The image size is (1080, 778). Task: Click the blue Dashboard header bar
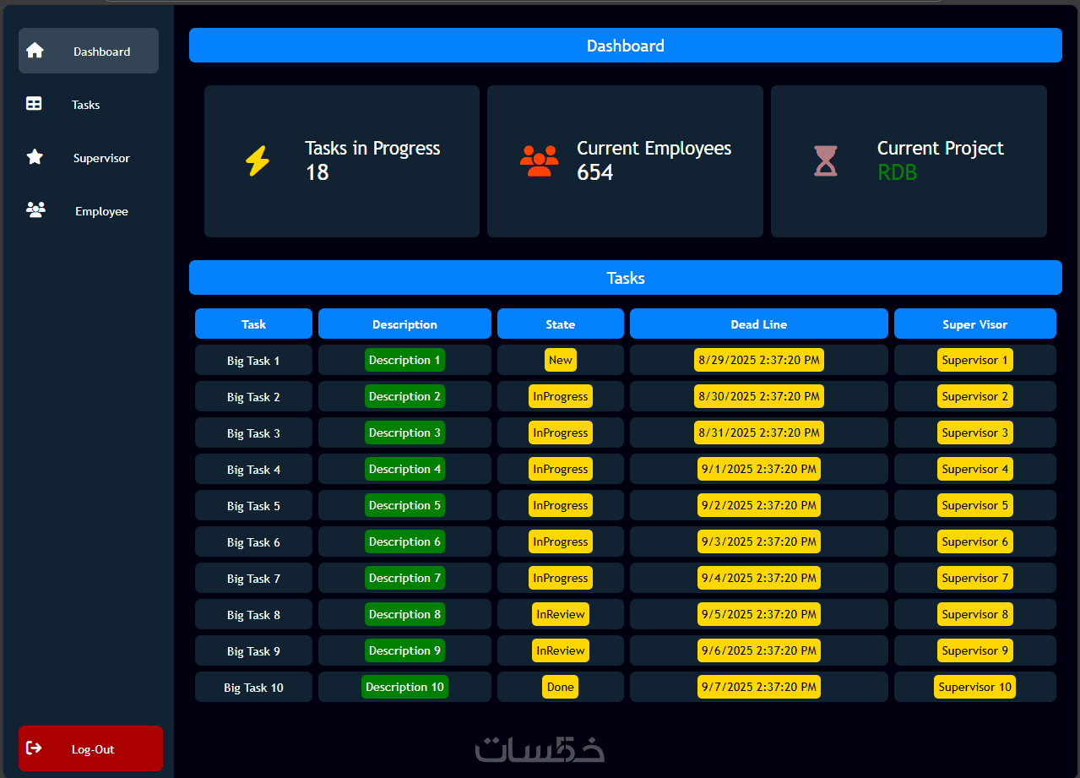626,46
